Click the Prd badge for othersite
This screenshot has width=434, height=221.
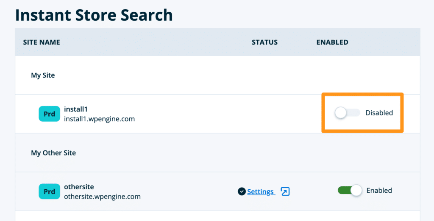point(49,191)
